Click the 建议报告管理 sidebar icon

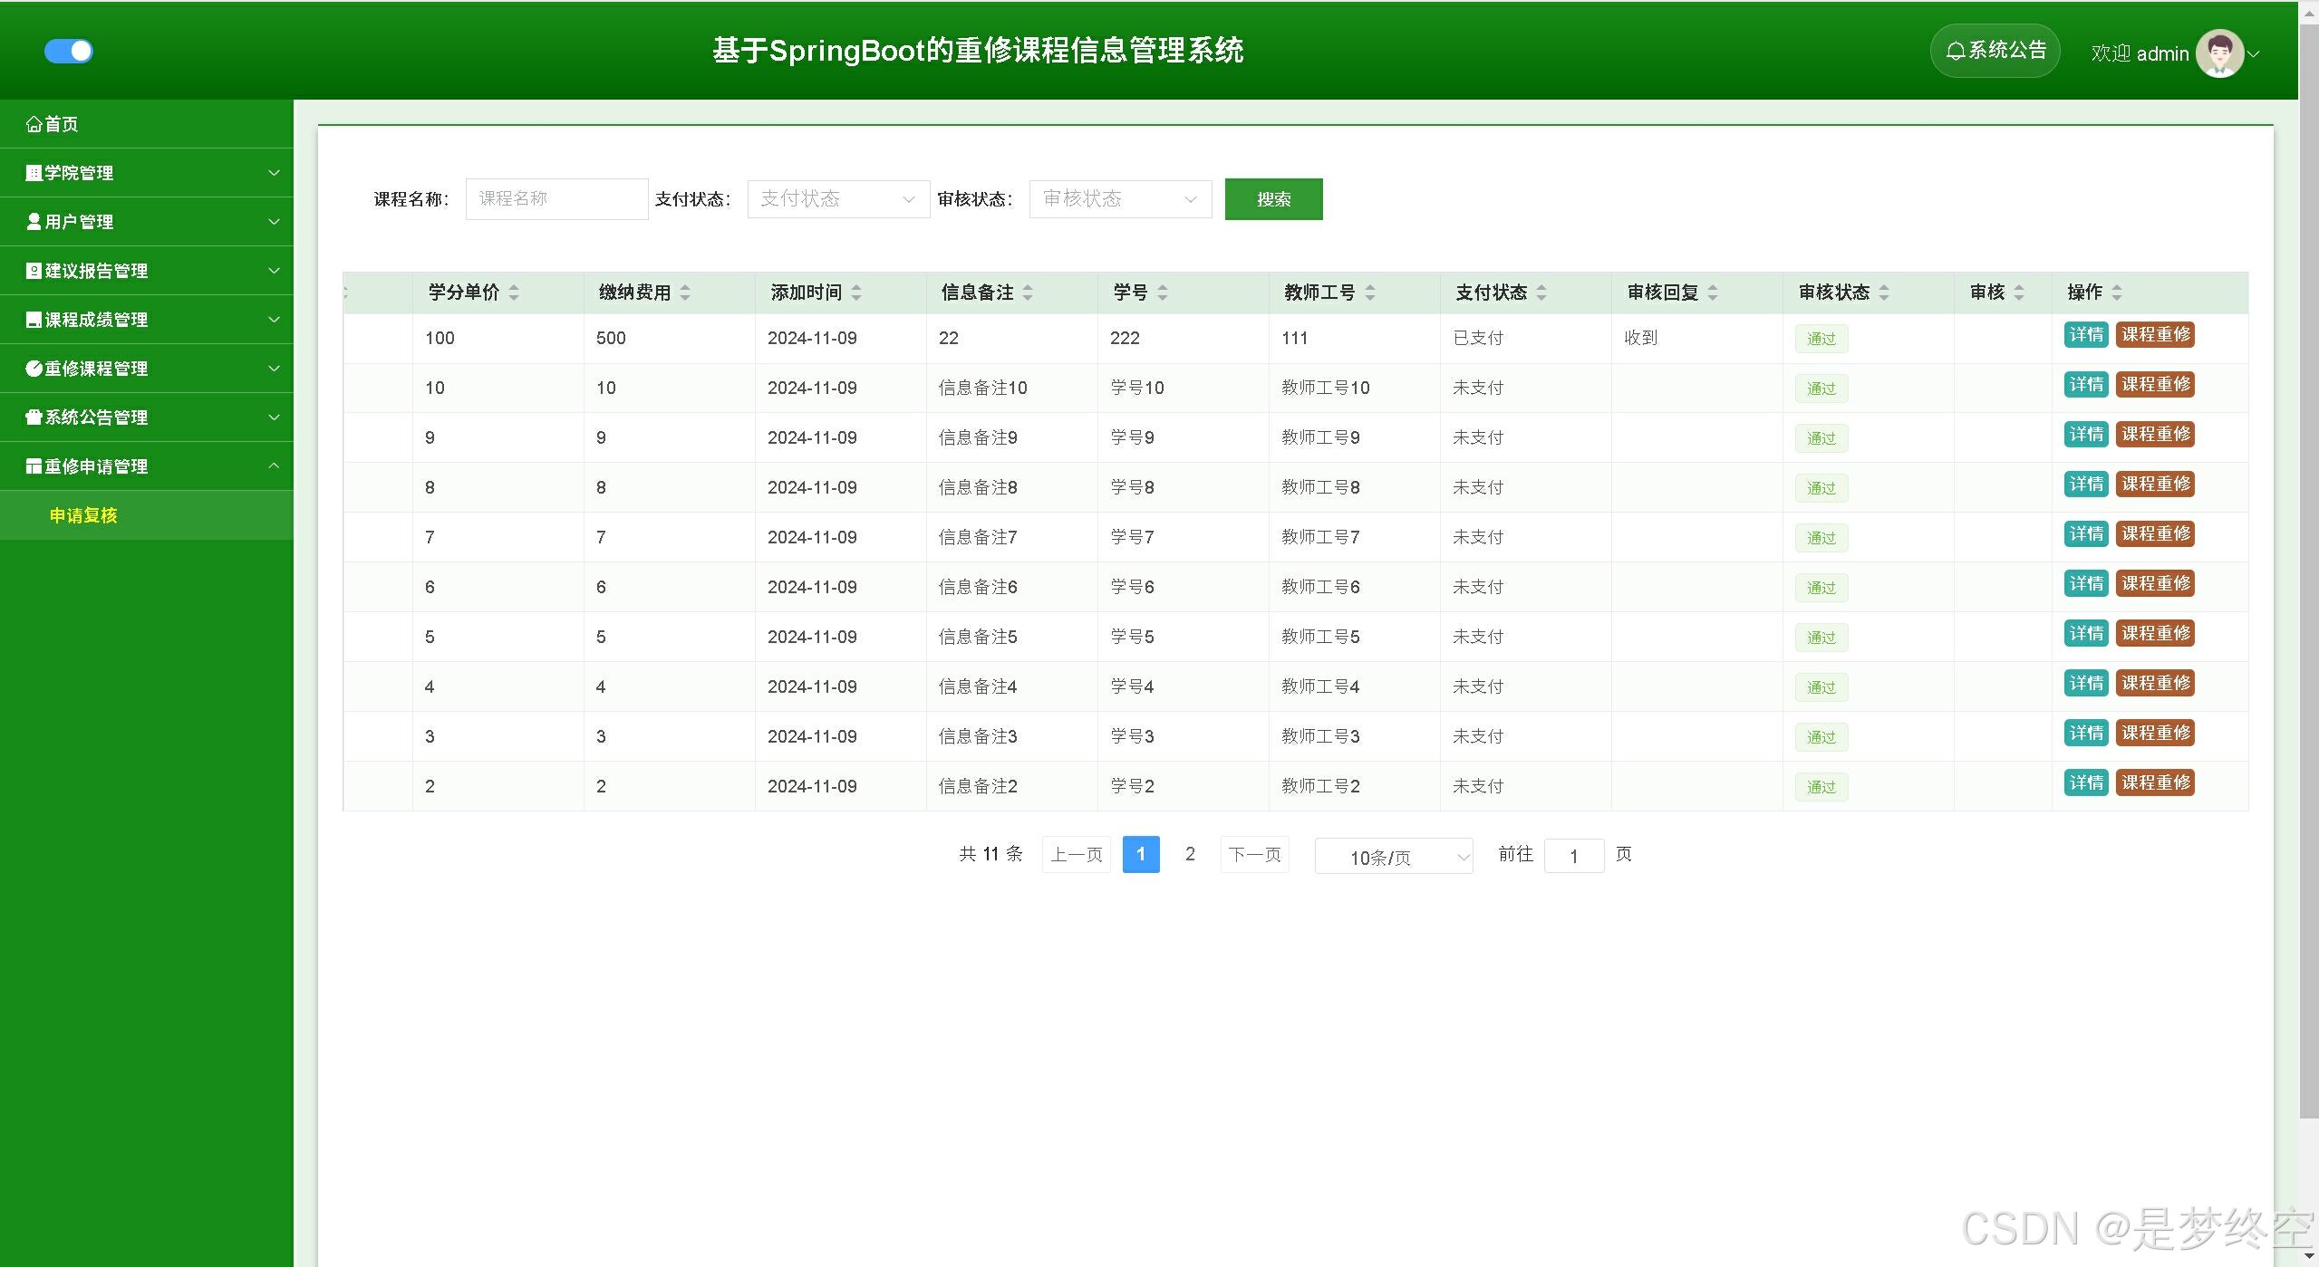tap(34, 271)
